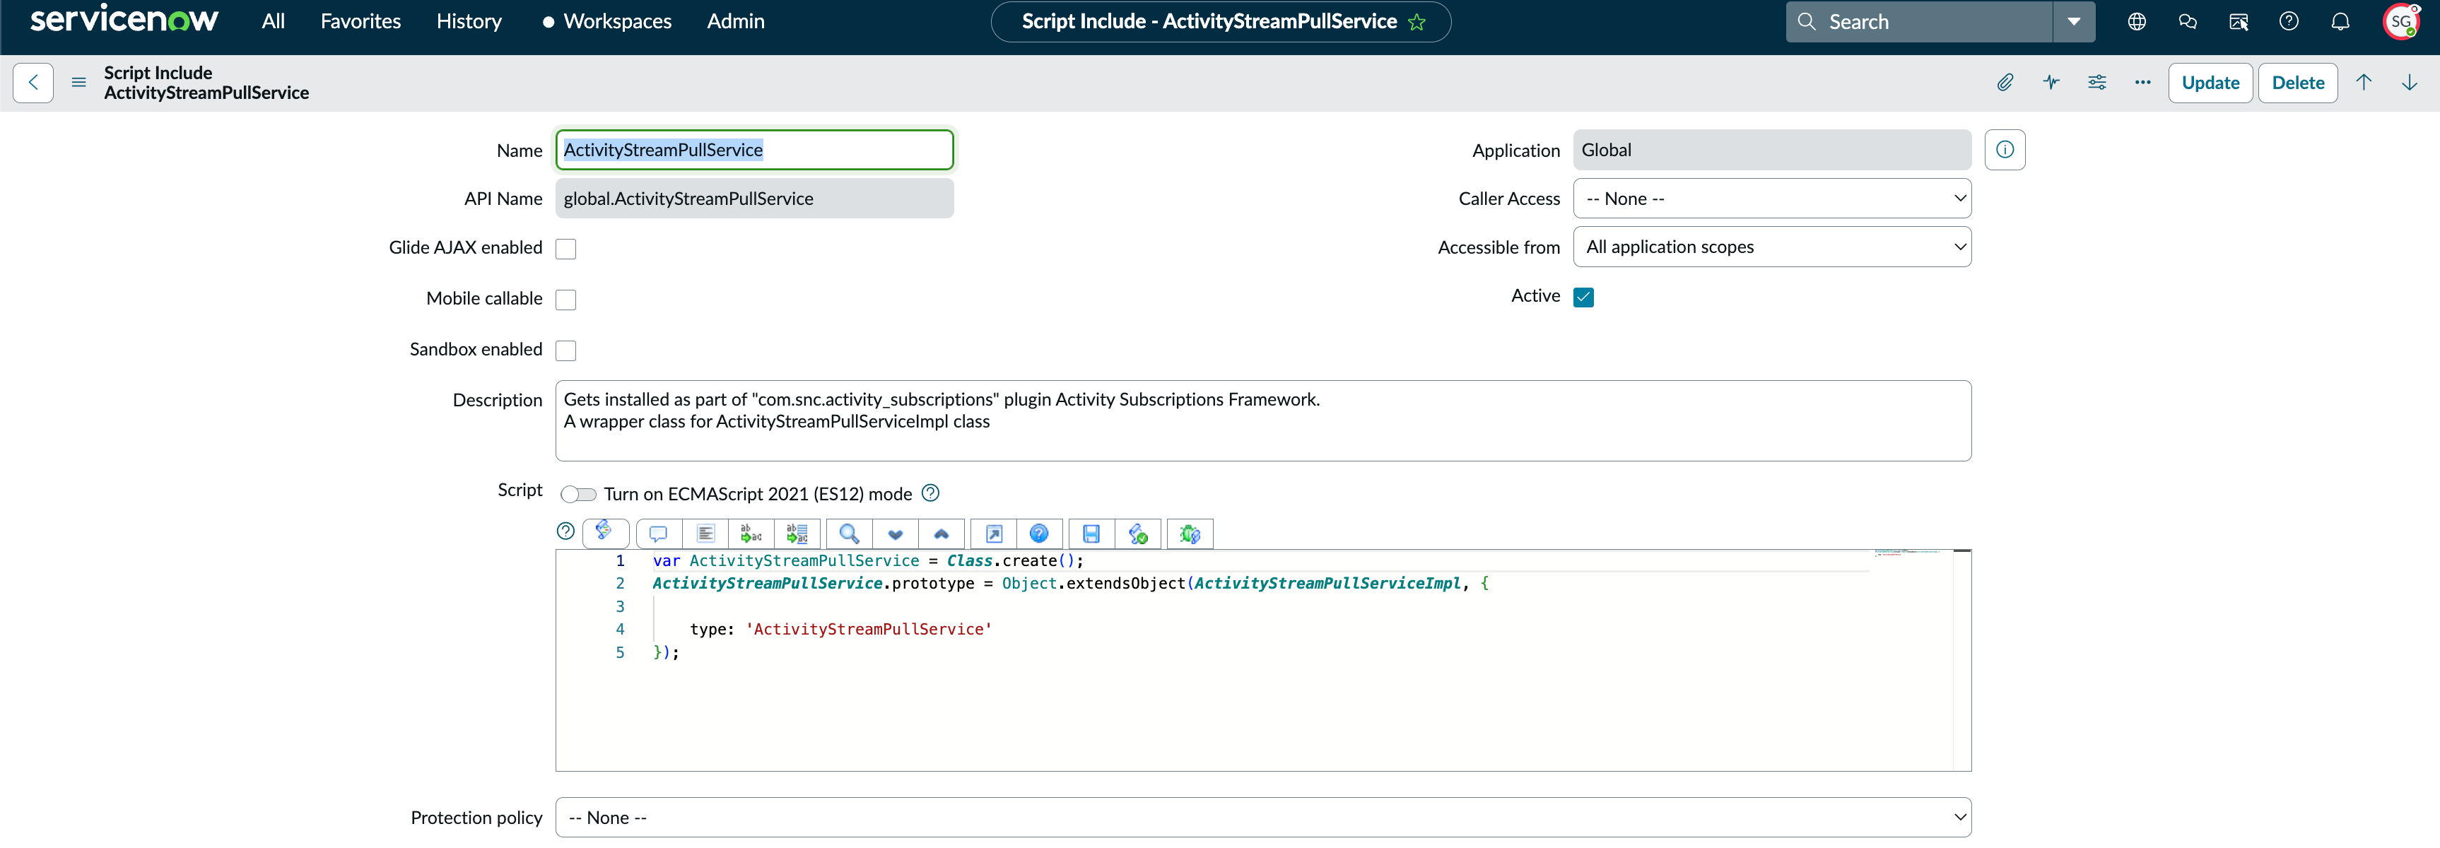Open script editor help icon left of toolbar
Viewport: 2440px width, 848px height.
(565, 531)
